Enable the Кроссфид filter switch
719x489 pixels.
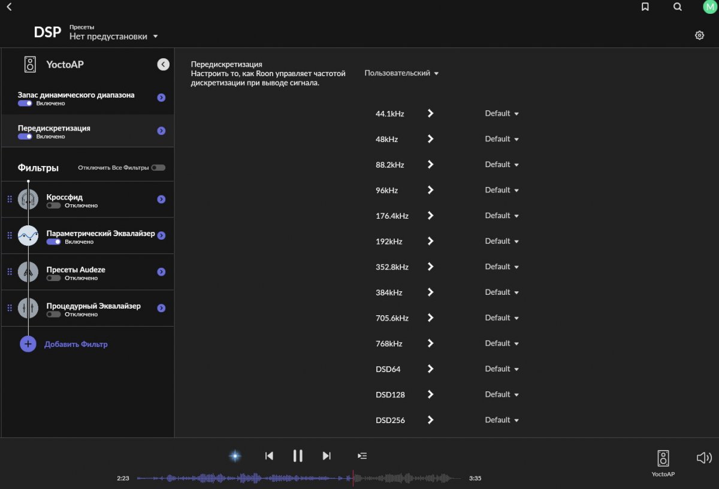[53, 206]
